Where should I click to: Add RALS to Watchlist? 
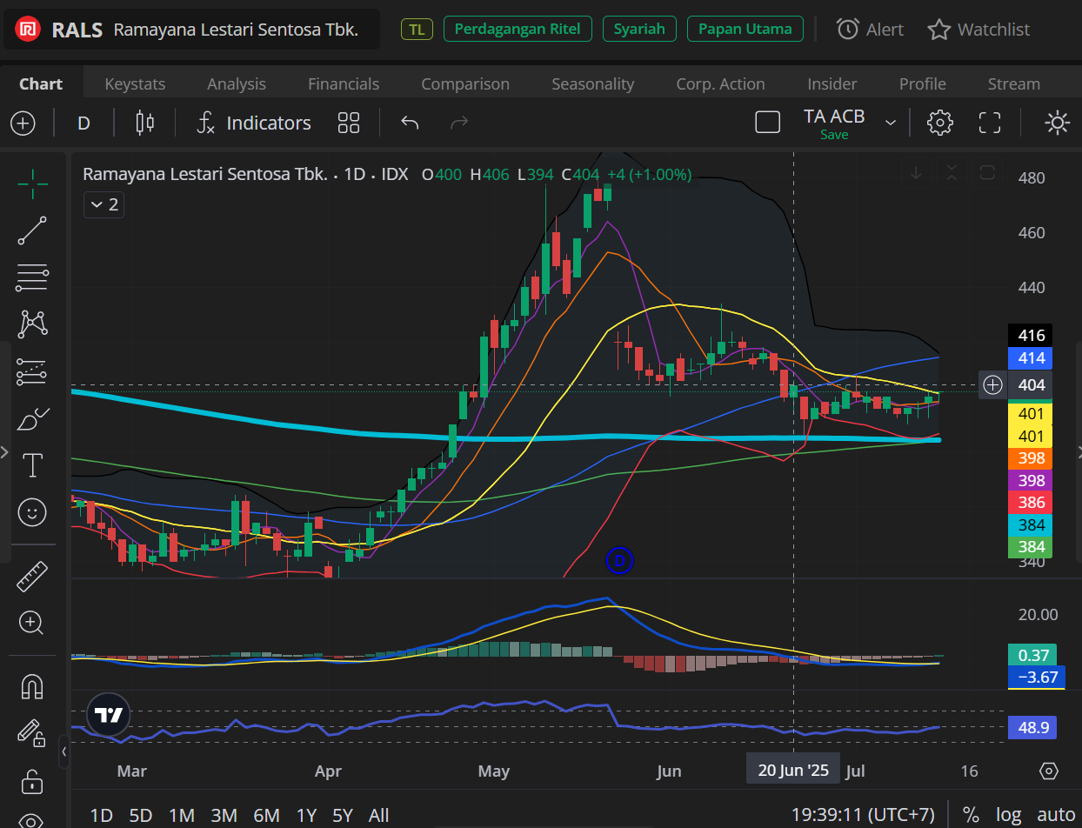(x=978, y=30)
